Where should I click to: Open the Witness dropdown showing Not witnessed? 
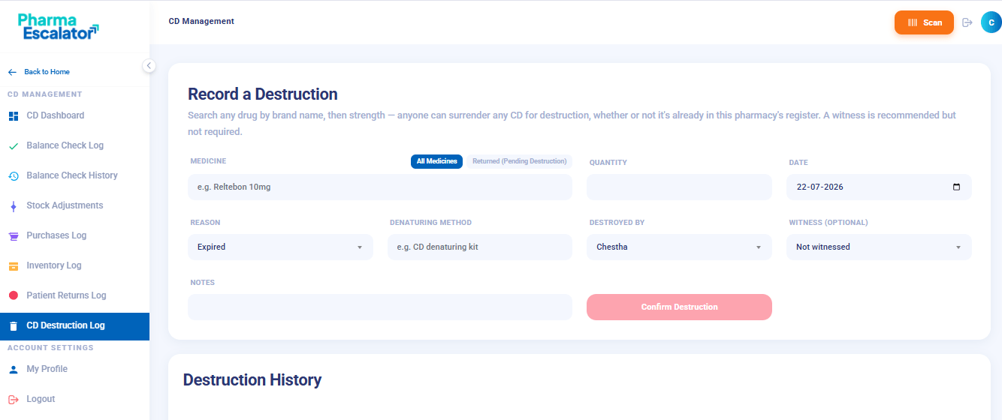point(879,247)
